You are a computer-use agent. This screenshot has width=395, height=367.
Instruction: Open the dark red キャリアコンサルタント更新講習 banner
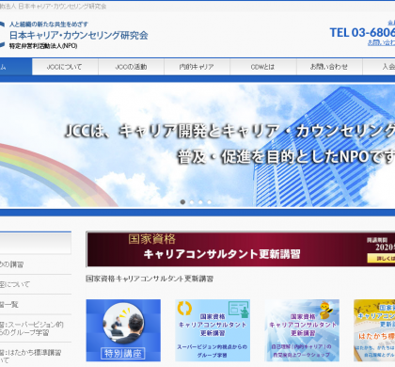coord(241,249)
